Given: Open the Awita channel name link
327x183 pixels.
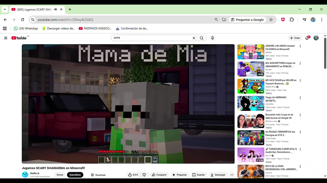Looking at the screenshot, I should pos(33,173).
